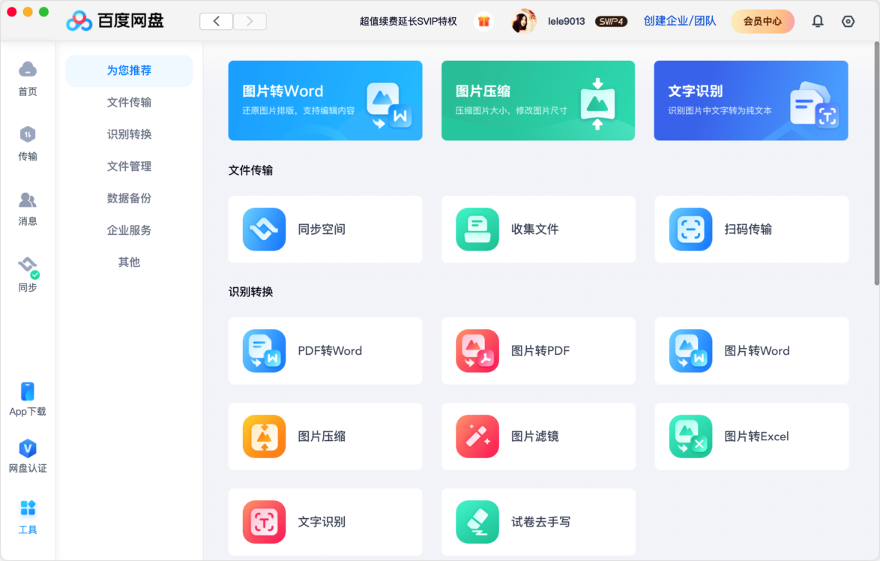Select the 企业服务 category tab
The height and width of the screenshot is (561, 880).
point(129,230)
